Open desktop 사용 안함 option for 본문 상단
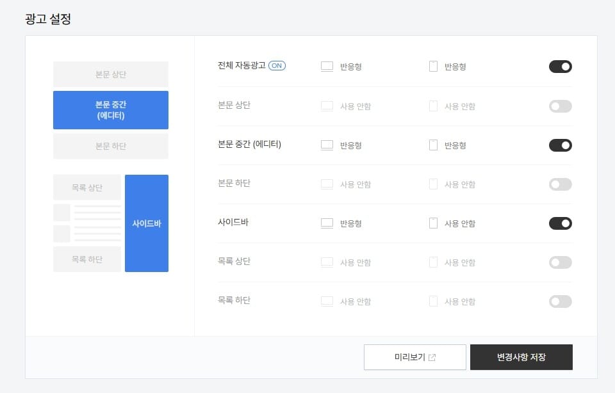615x393 pixels. pyautogui.click(x=356, y=106)
